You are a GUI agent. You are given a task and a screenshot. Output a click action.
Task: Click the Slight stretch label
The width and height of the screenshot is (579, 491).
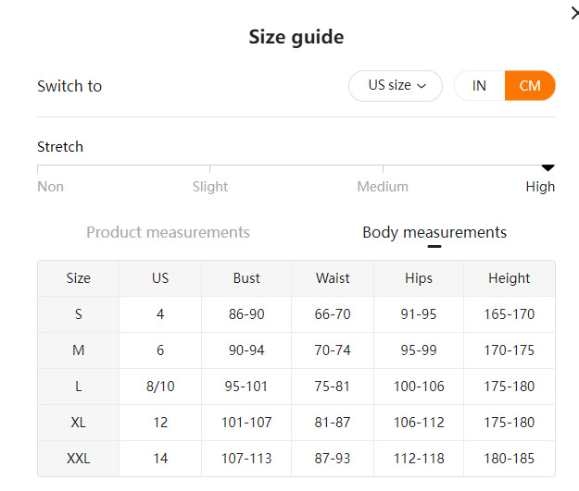point(210,187)
